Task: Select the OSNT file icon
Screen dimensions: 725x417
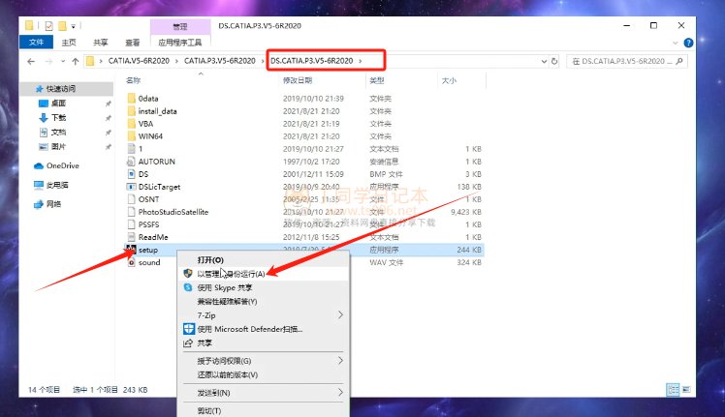Action: coord(131,199)
